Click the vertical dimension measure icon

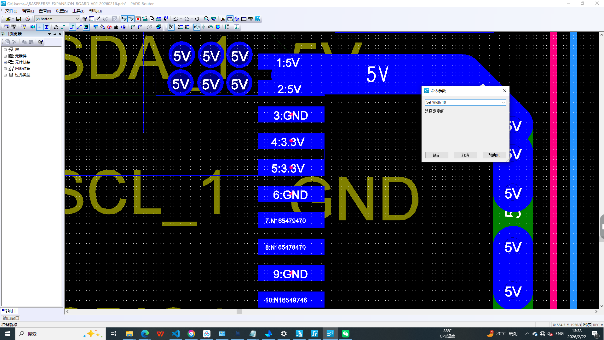(x=227, y=27)
